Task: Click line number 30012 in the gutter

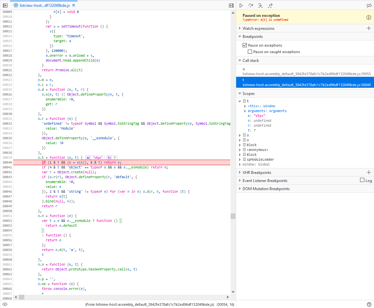Action: coord(7,27)
